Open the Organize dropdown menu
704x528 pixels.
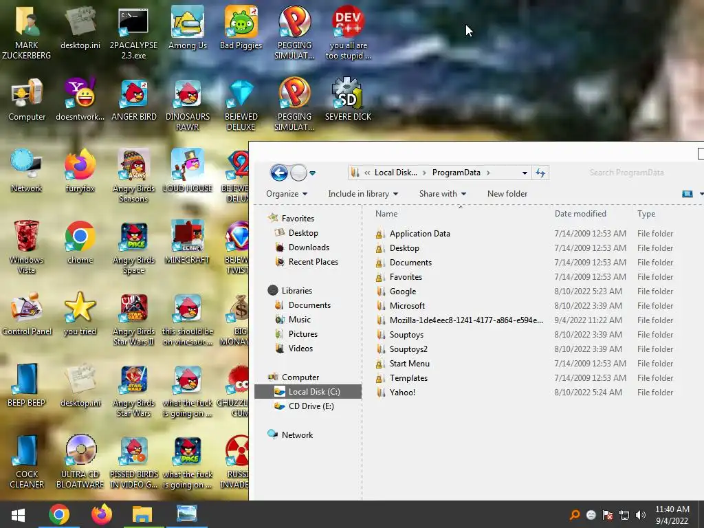coord(287,193)
